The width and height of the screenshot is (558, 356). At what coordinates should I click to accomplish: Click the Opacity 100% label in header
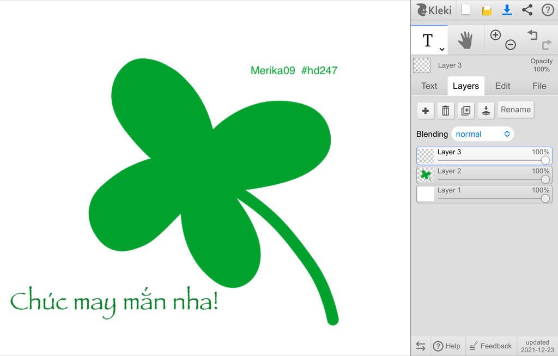point(541,65)
